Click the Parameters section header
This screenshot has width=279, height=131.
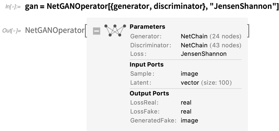coord(147,27)
